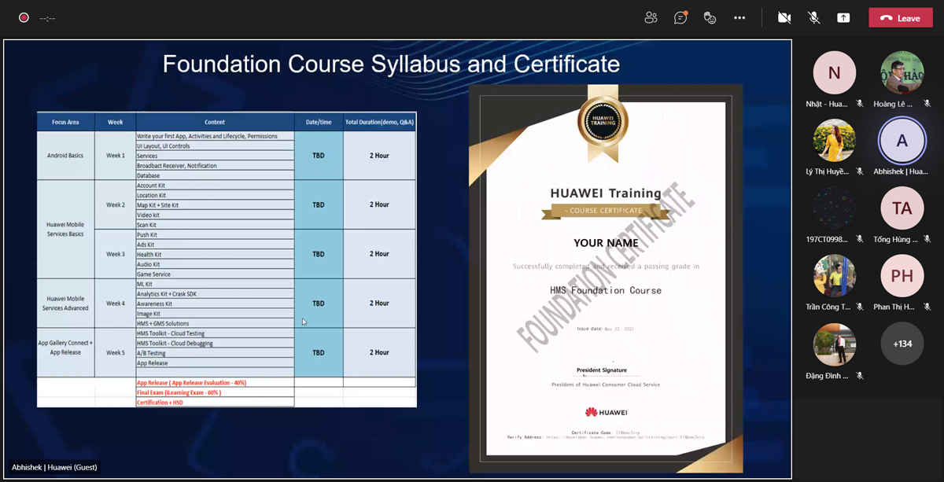Click the Content column header
This screenshot has width=944, height=482.
(x=215, y=122)
